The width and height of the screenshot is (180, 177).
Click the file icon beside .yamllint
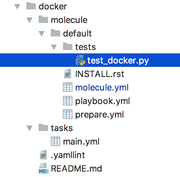(x=43, y=155)
